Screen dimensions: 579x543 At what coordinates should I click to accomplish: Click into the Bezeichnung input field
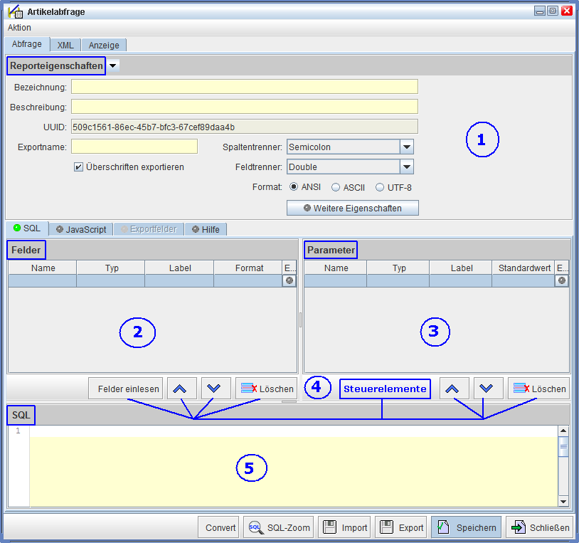click(244, 87)
